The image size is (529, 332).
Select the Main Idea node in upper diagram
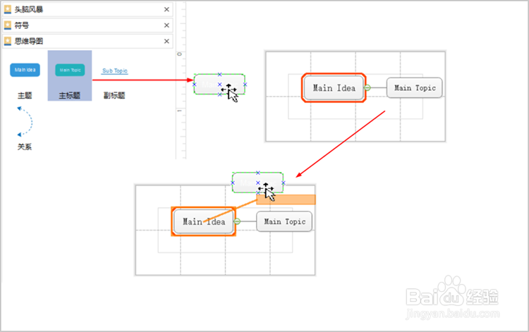pos(334,88)
